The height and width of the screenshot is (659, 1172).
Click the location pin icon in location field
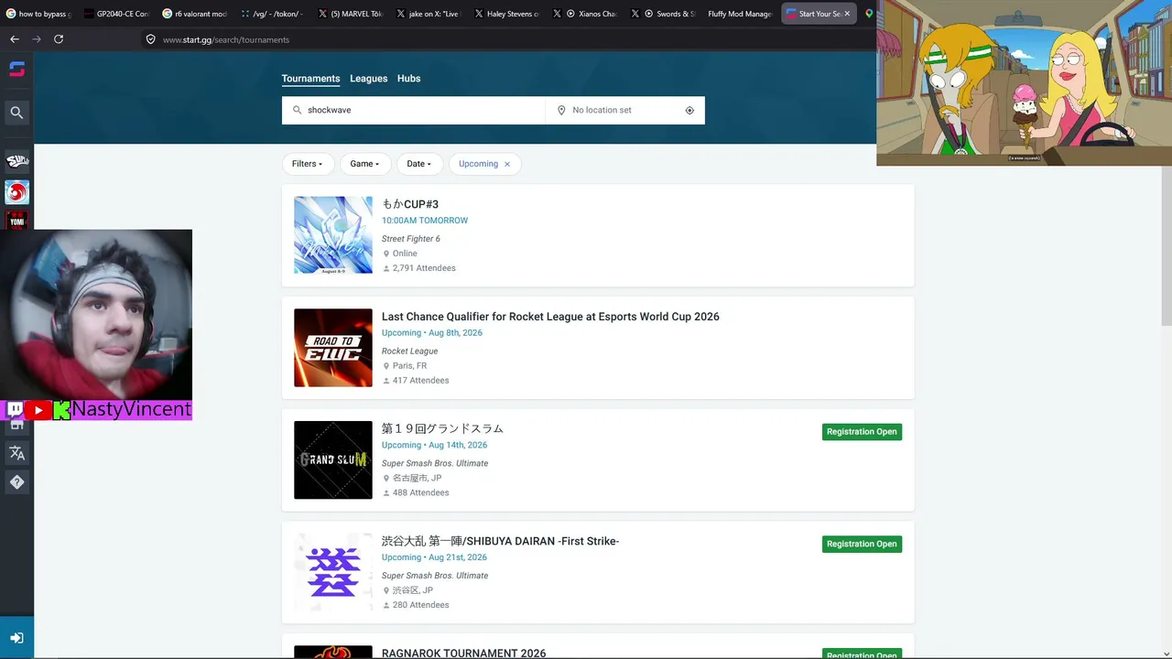tap(561, 110)
